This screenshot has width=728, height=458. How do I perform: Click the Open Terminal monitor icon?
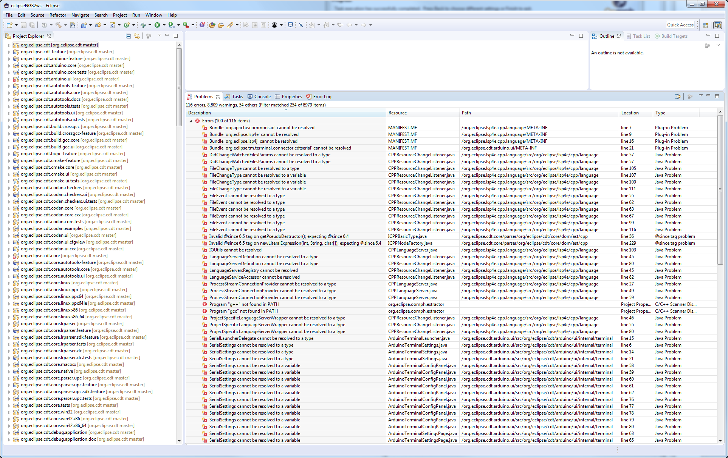290,25
